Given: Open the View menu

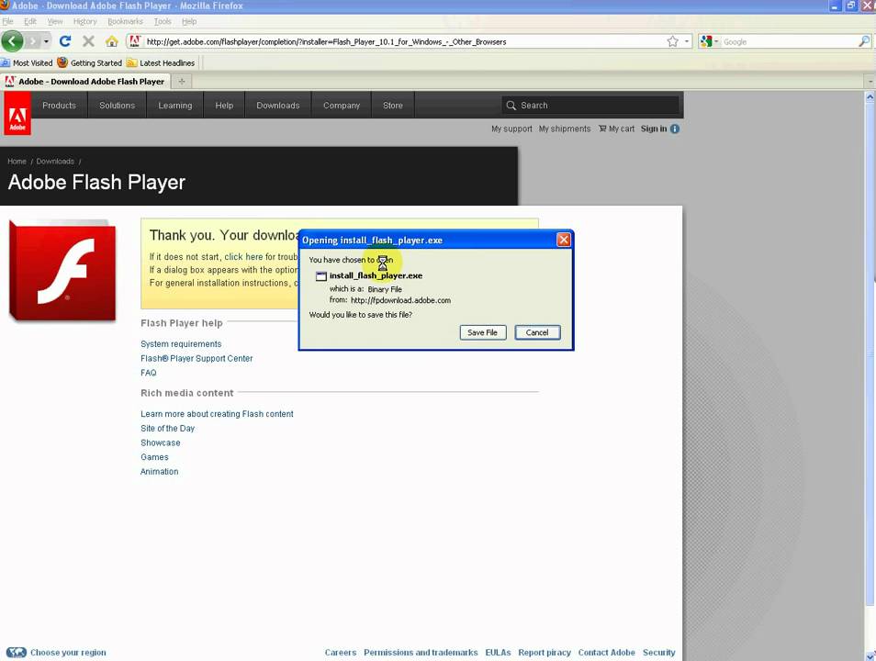Looking at the screenshot, I should [55, 21].
